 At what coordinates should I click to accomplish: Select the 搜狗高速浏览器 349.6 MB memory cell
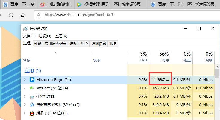(160, 105)
